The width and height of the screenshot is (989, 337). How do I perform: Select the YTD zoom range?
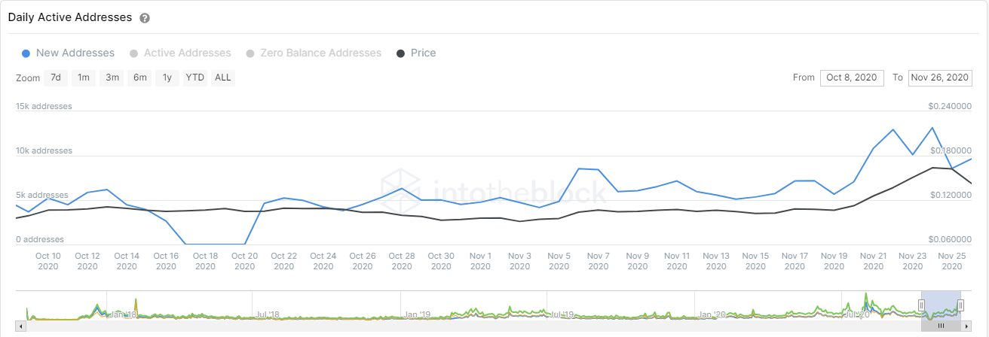(195, 77)
